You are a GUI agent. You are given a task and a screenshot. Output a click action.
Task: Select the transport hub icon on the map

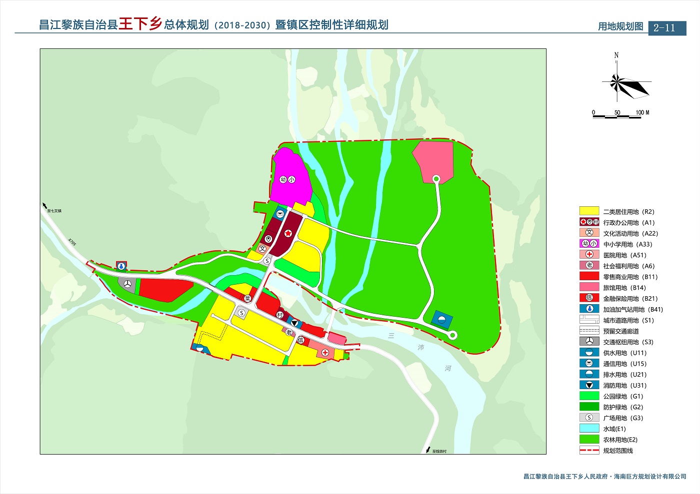[128, 284]
